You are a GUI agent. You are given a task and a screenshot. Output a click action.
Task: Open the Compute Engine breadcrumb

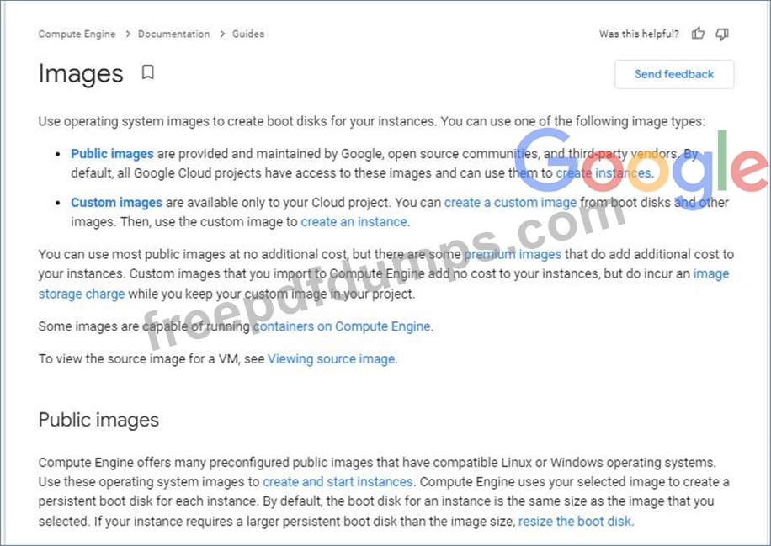[x=77, y=34]
